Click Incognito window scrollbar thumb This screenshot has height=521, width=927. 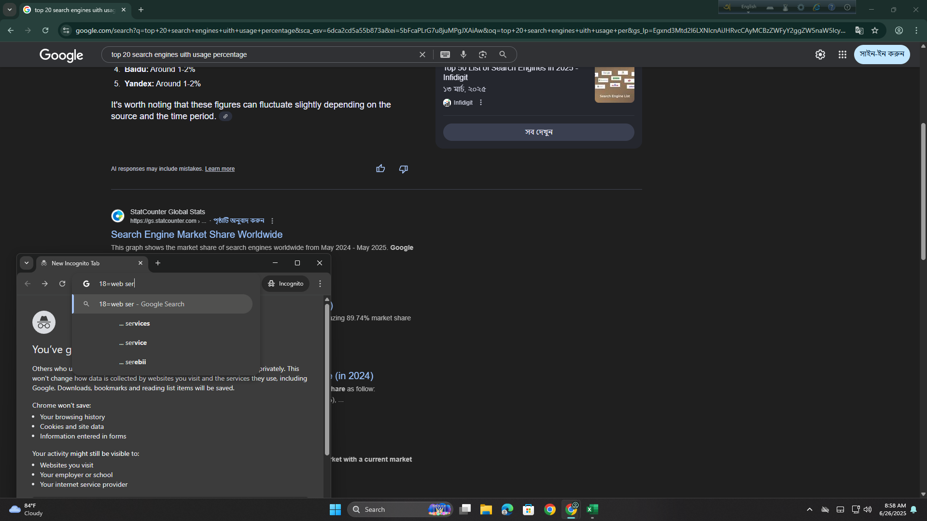[327, 379]
